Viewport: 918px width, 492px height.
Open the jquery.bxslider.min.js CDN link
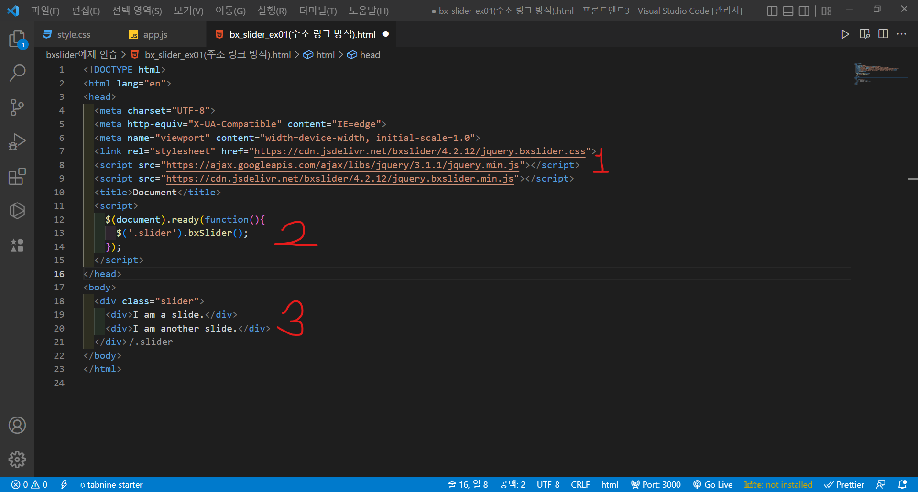(x=339, y=179)
